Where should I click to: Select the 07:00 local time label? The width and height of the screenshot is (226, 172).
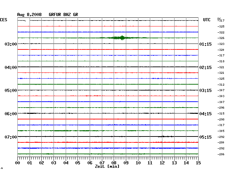[11, 137]
